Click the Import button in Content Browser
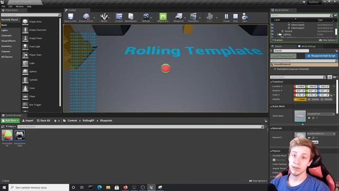The height and width of the screenshot is (191, 339). coord(28,120)
